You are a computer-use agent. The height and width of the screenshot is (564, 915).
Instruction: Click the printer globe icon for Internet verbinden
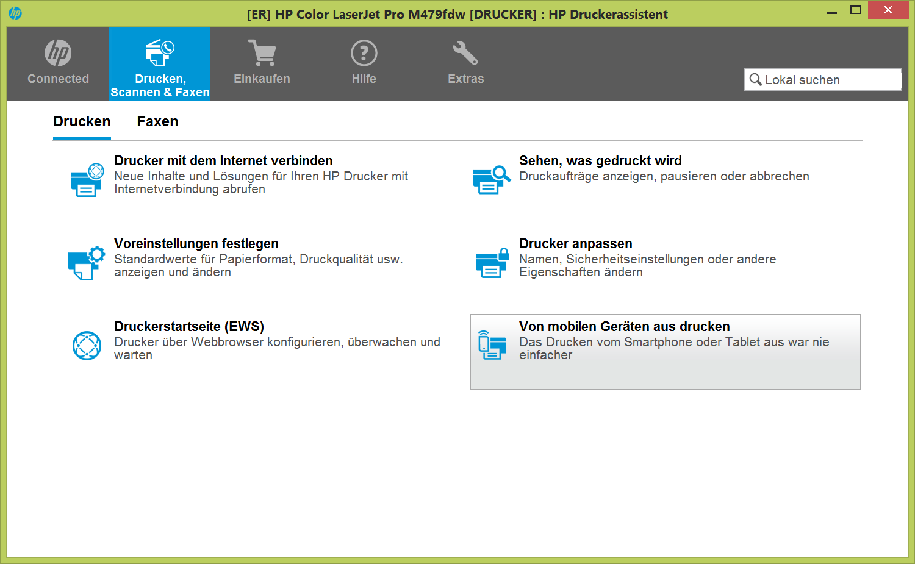(x=87, y=180)
